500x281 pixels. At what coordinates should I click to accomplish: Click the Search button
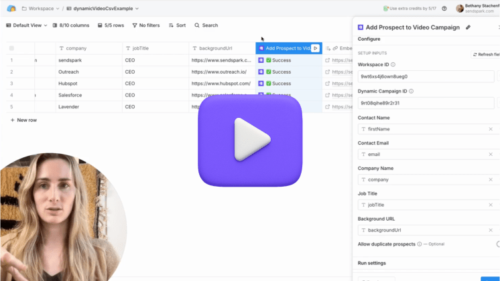206,25
